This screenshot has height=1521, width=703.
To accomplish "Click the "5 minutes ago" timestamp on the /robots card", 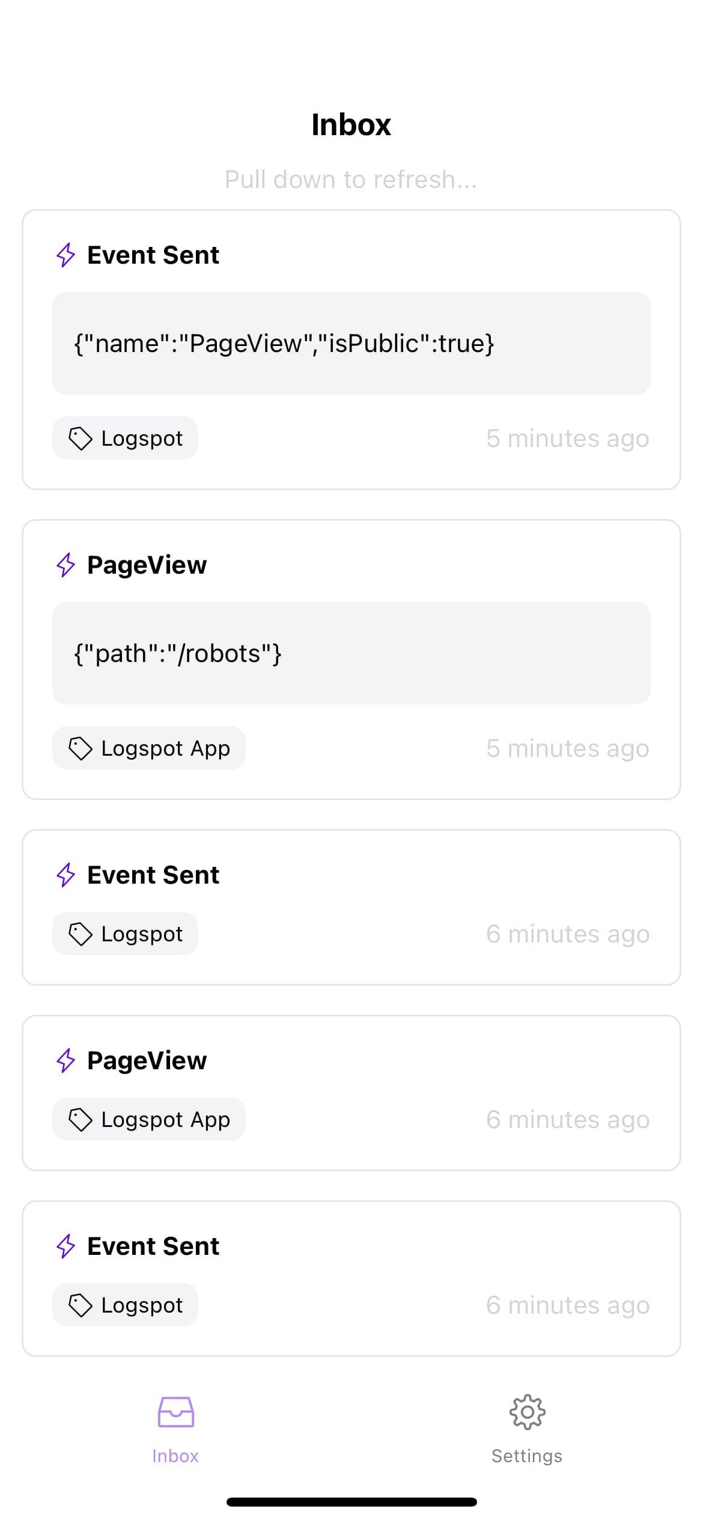I will [x=568, y=748].
